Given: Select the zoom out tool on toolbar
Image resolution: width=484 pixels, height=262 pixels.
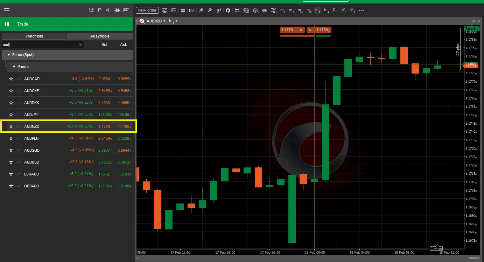Looking at the screenshot, I should 201,11.
